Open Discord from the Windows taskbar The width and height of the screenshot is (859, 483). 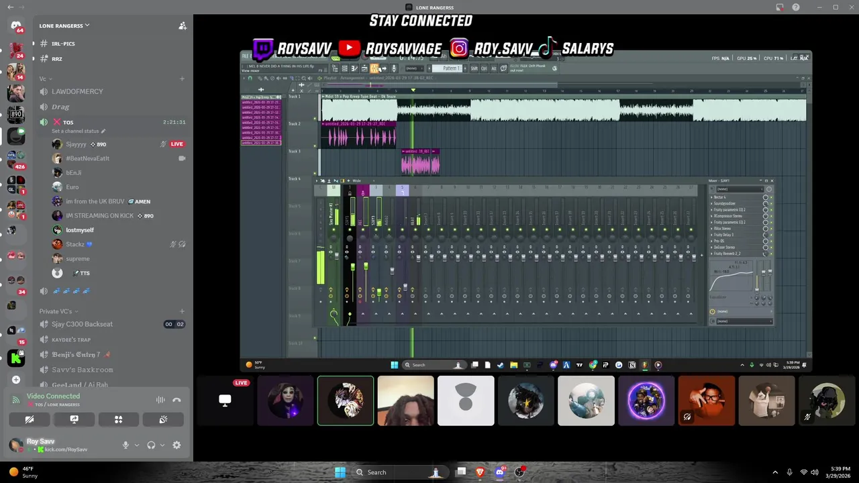[x=499, y=472]
